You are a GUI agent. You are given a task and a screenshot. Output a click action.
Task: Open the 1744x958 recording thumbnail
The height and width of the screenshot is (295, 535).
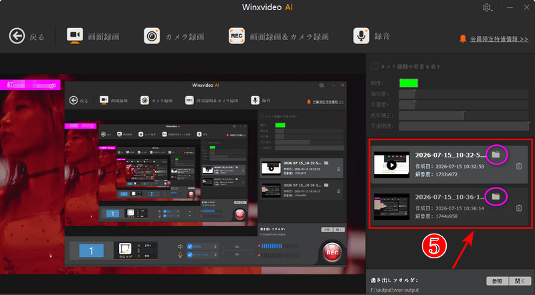tap(391, 207)
